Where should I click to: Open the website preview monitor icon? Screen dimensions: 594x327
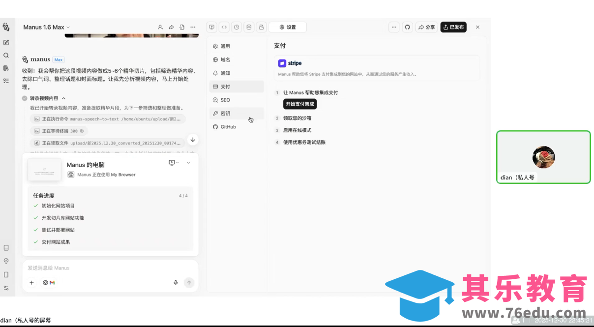click(x=211, y=27)
